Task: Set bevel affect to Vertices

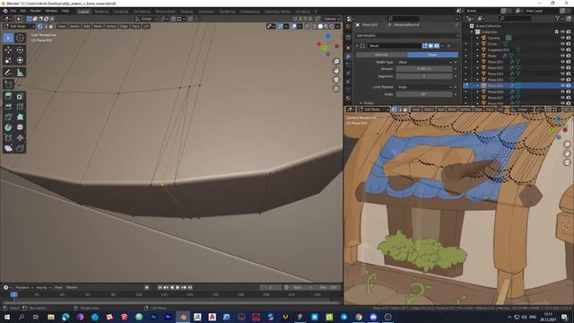Action: click(x=381, y=55)
